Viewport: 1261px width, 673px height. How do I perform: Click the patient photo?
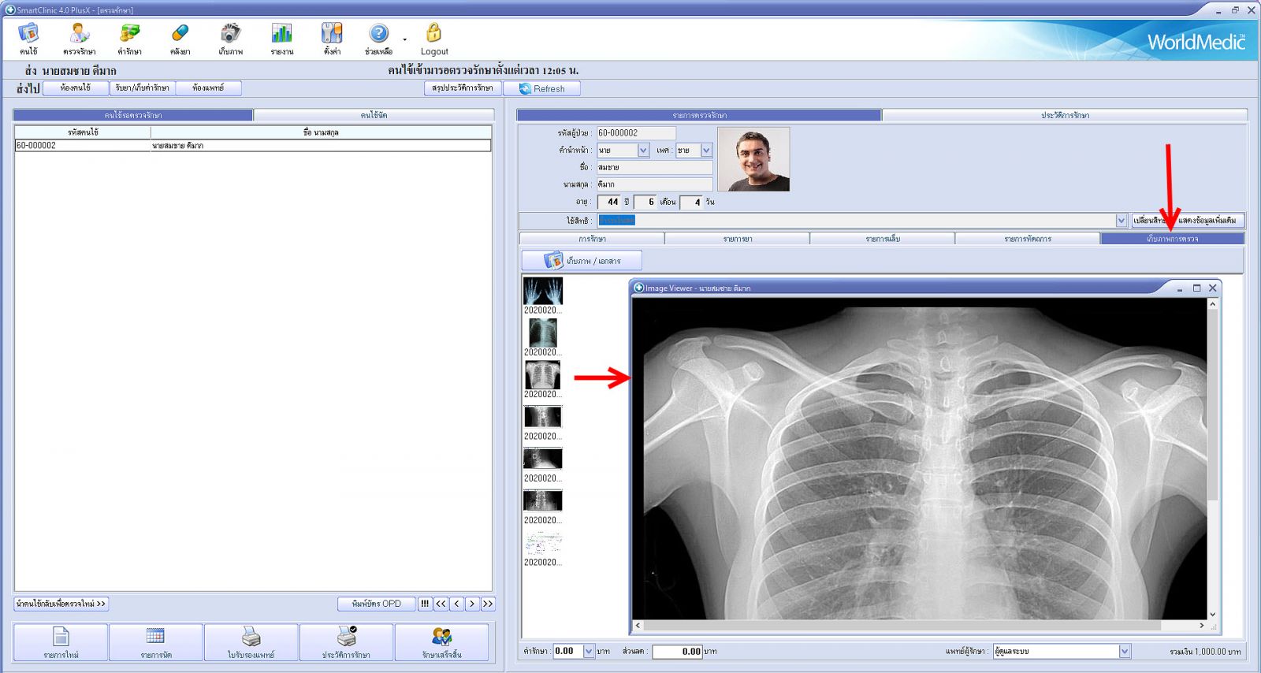[753, 160]
